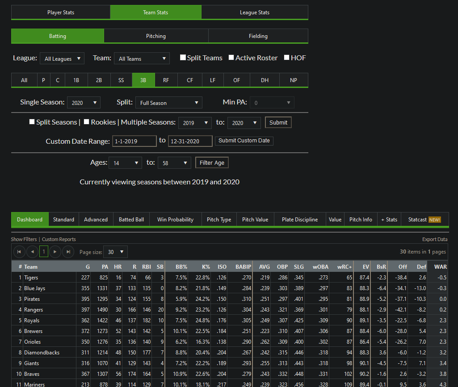Edit the custom date range start field

[x=134, y=141]
